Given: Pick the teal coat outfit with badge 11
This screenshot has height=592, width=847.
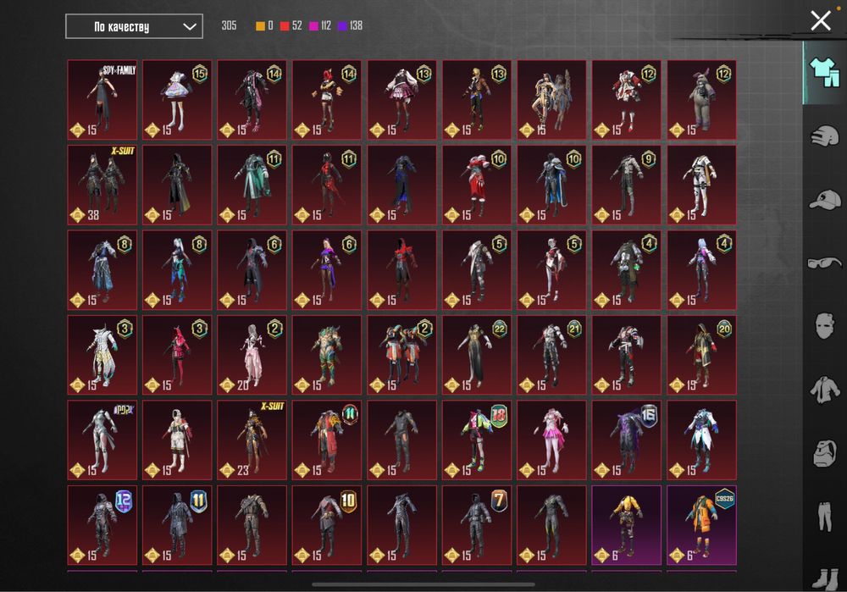Looking at the screenshot, I should click(252, 185).
